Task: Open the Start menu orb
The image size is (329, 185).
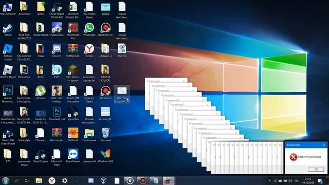Action: (x=6, y=180)
